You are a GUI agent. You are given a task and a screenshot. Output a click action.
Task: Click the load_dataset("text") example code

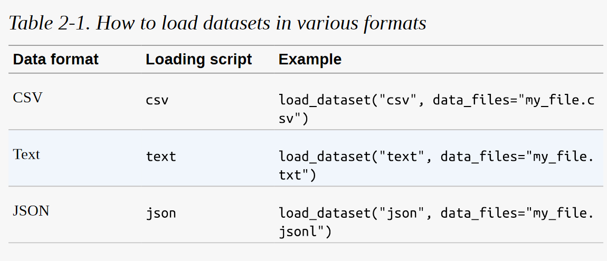pyautogui.click(x=437, y=166)
